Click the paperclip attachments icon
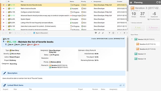 (103, 33)
